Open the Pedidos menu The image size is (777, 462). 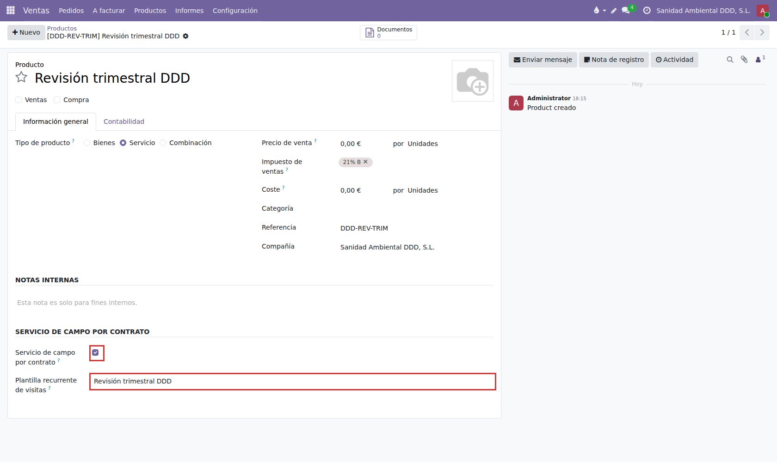(x=71, y=10)
